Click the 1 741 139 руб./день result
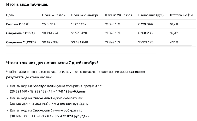 click(69, 91)
